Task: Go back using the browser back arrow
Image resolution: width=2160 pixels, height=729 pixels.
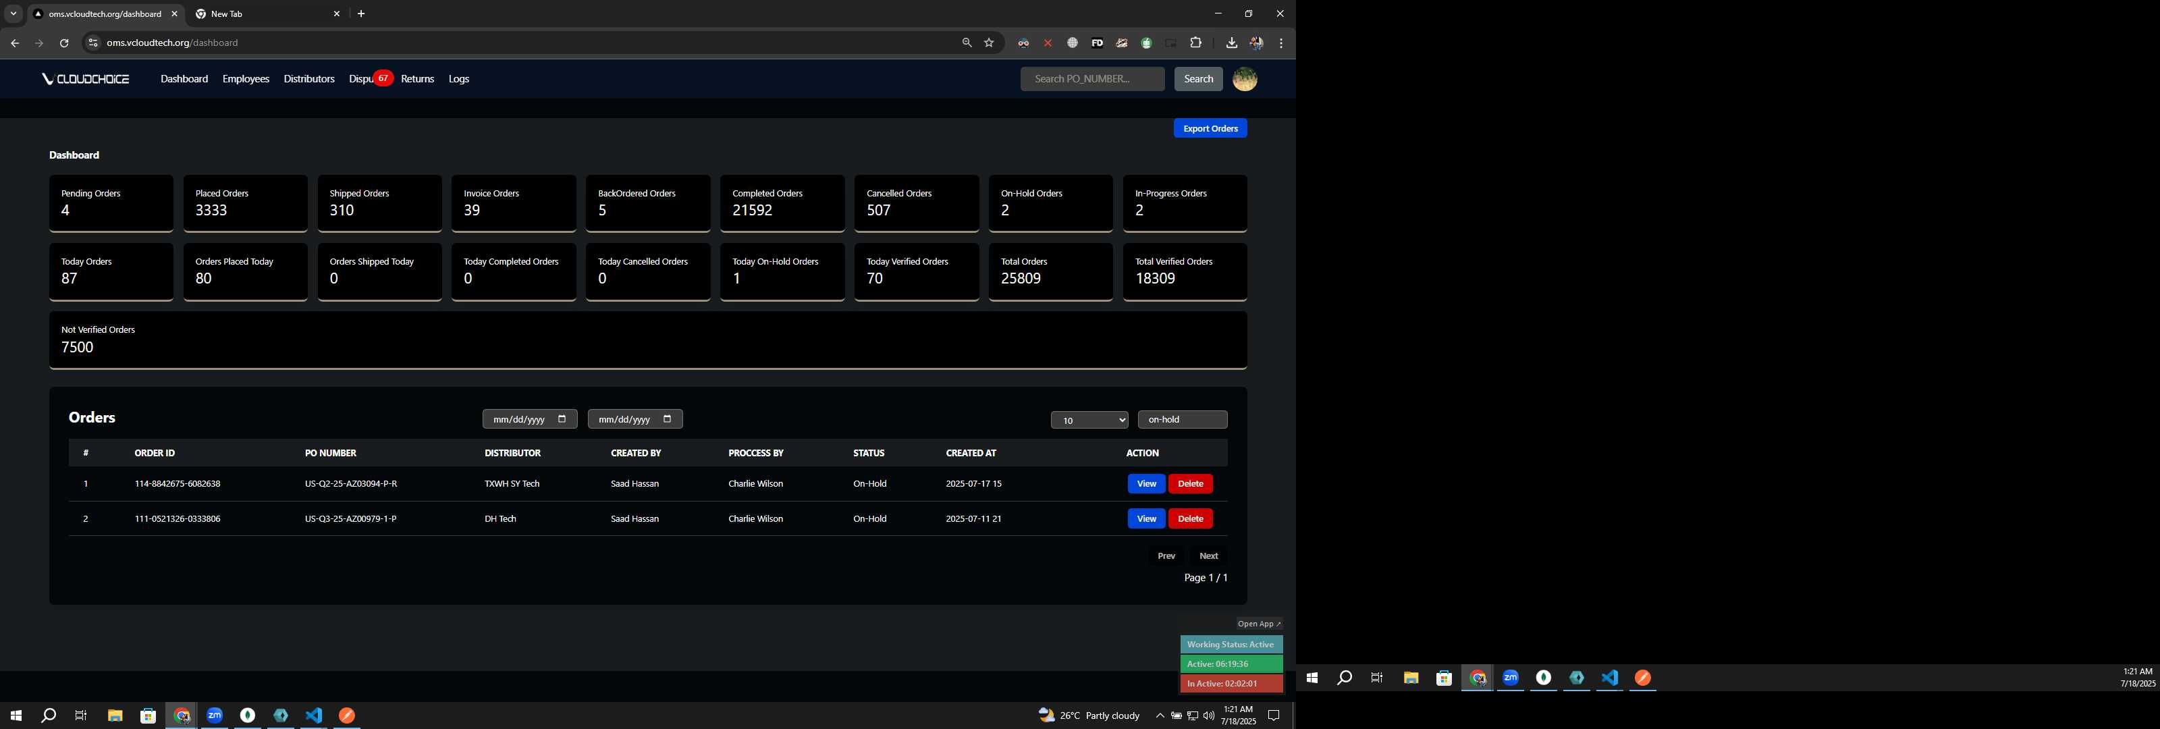Action: pyautogui.click(x=15, y=43)
